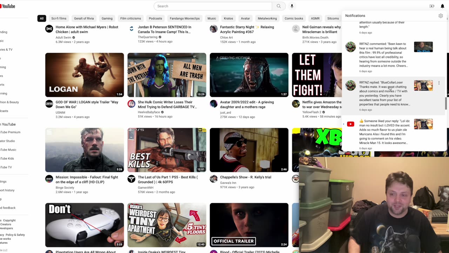Open YouTube Premium in sidebar
This screenshot has width=449, height=253.
pos(10,132)
